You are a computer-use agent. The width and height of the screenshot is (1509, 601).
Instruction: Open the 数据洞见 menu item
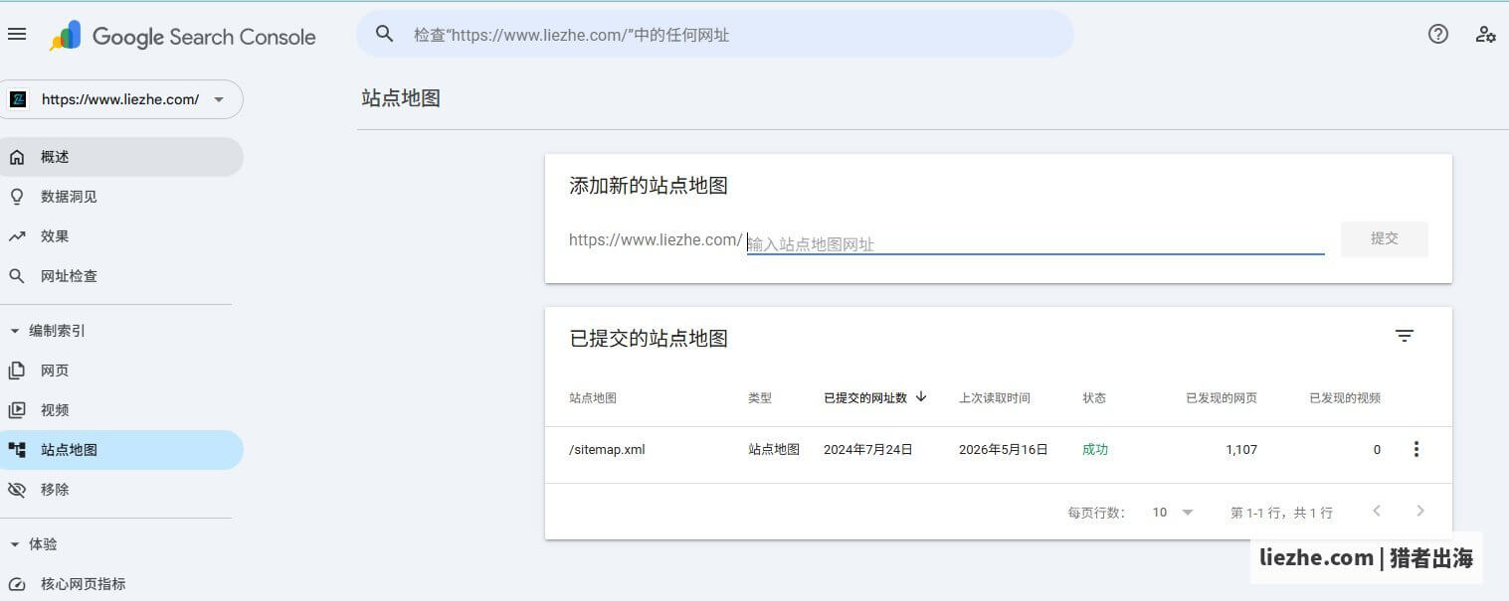click(x=121, y=197)
